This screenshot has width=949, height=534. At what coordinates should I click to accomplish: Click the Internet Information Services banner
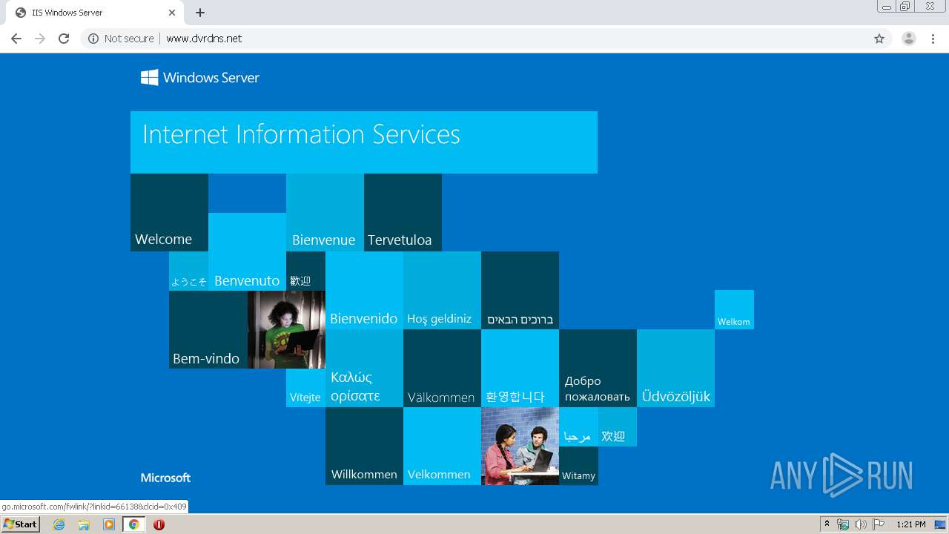tap(364, 142)
